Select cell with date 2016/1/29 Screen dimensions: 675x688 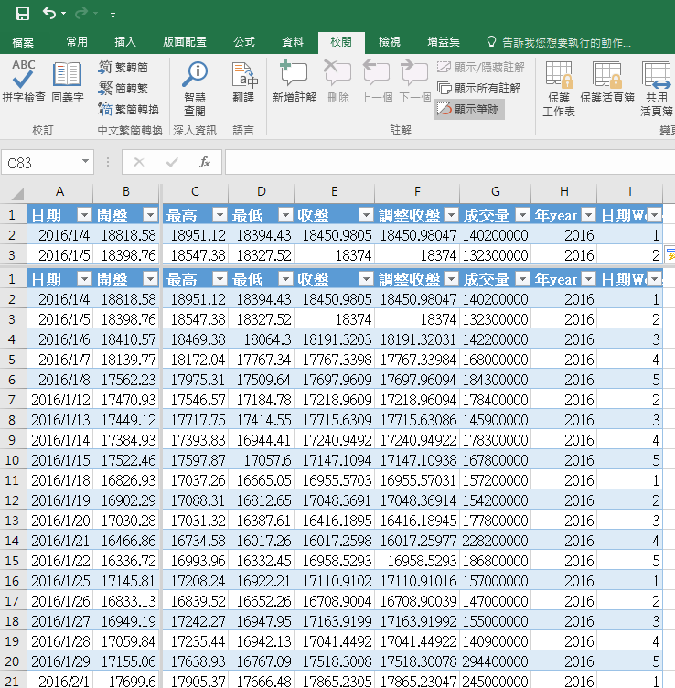(60, 661)
